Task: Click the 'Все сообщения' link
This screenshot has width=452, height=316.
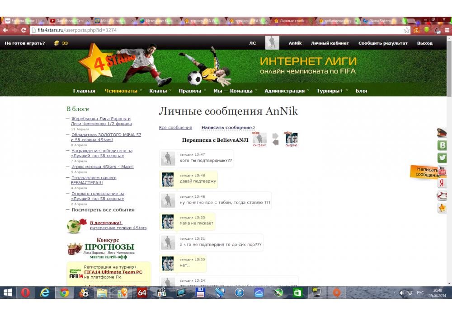Action: coord(175,128)
